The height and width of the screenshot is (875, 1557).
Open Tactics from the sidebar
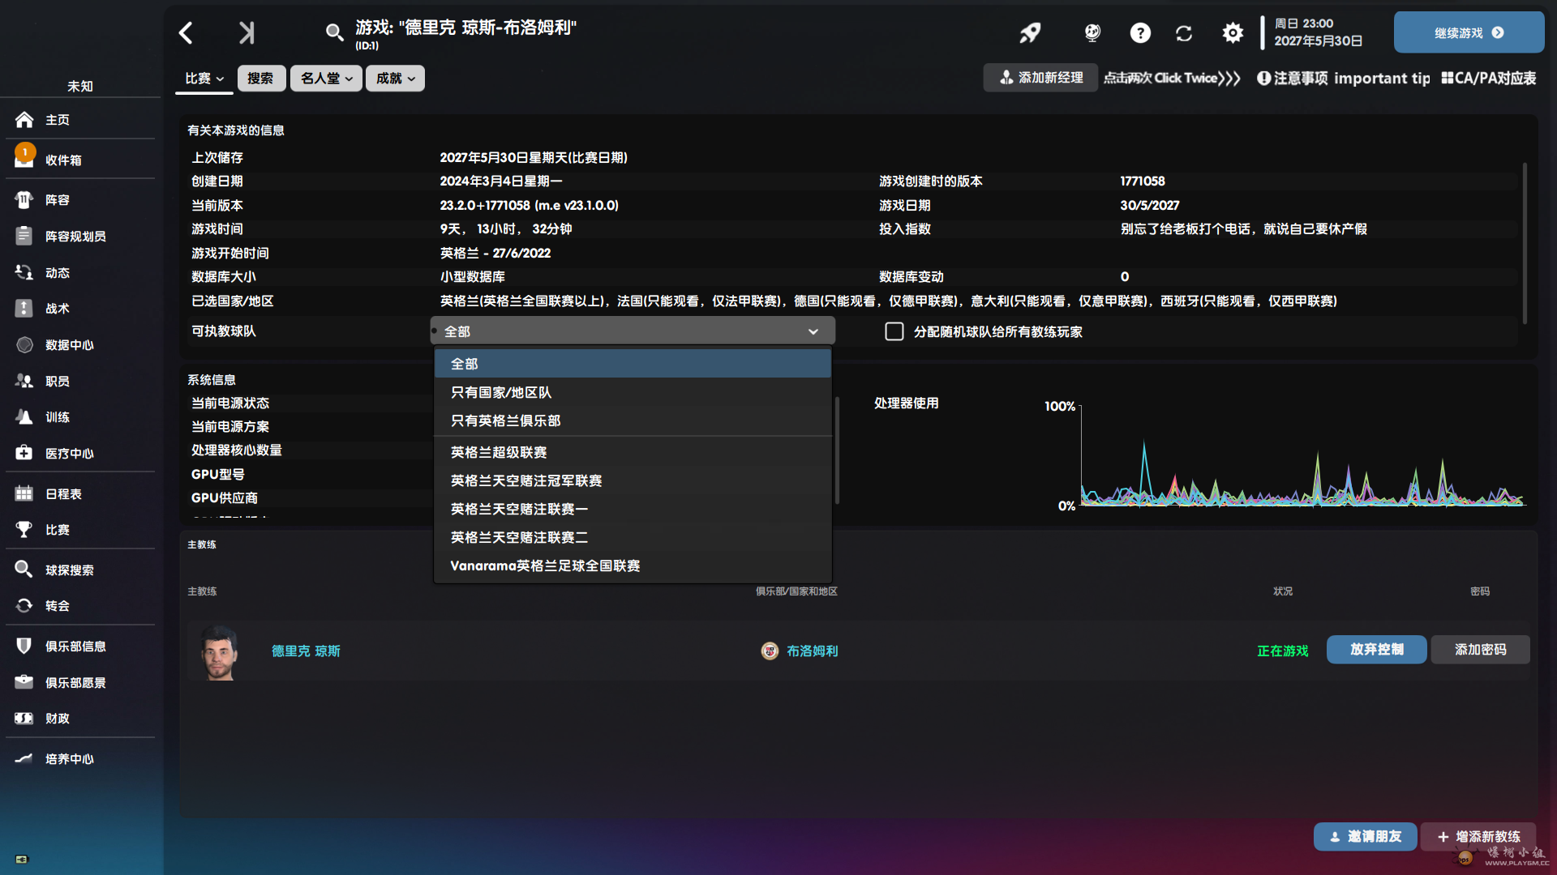[x=57, y=309]
